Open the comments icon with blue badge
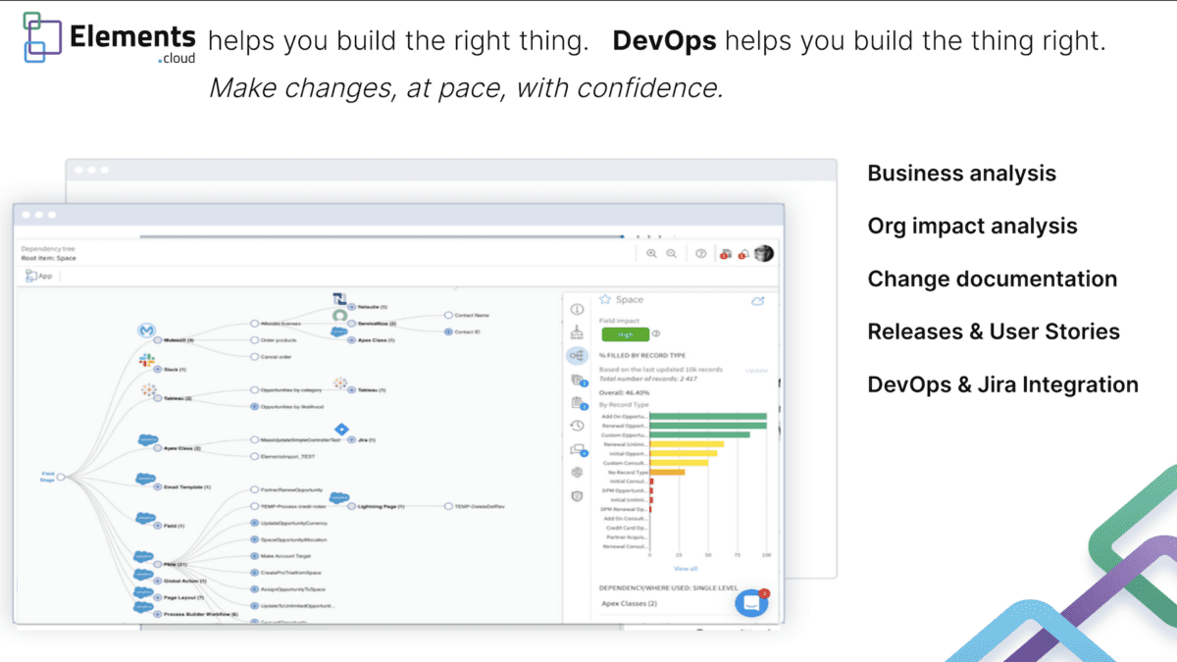Image resolution: width=1177 pixels, height=662 pixels. point(578,449)
